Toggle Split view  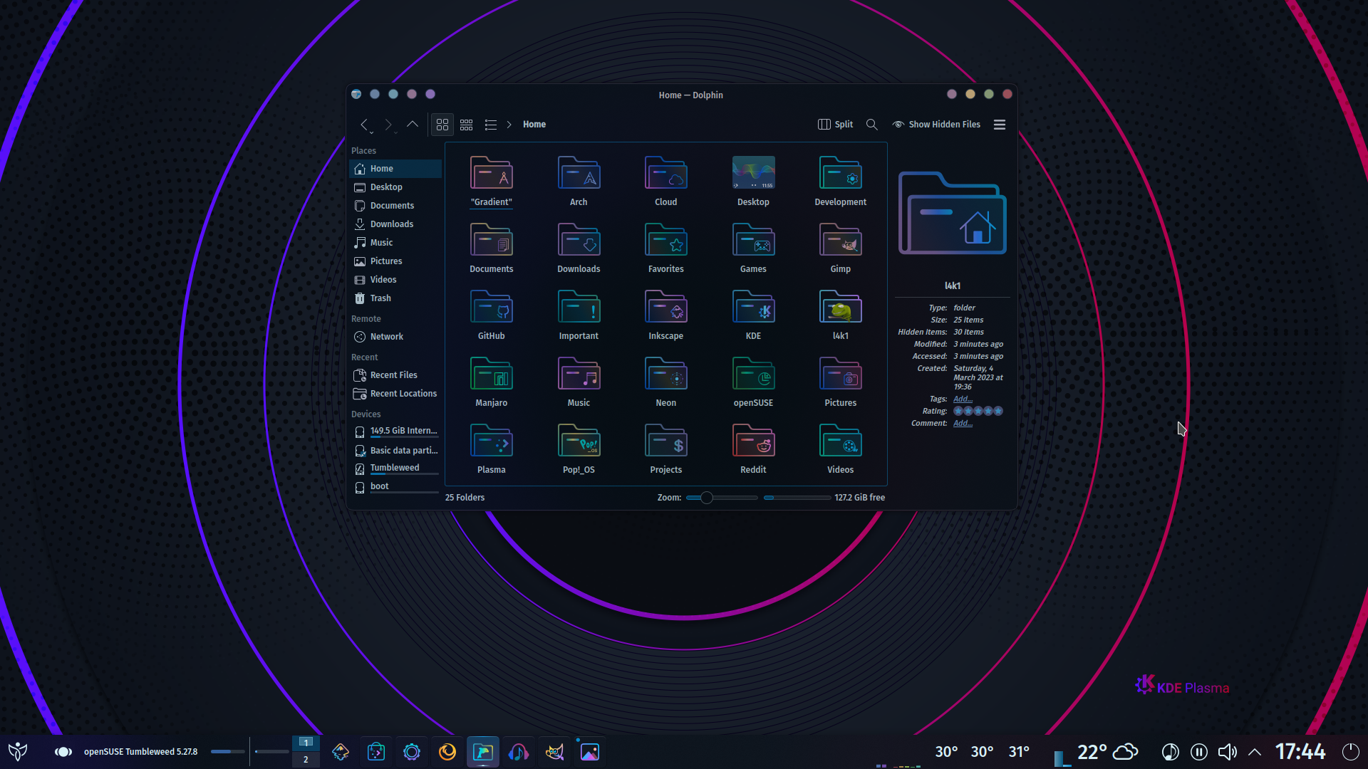coord(836,125)
